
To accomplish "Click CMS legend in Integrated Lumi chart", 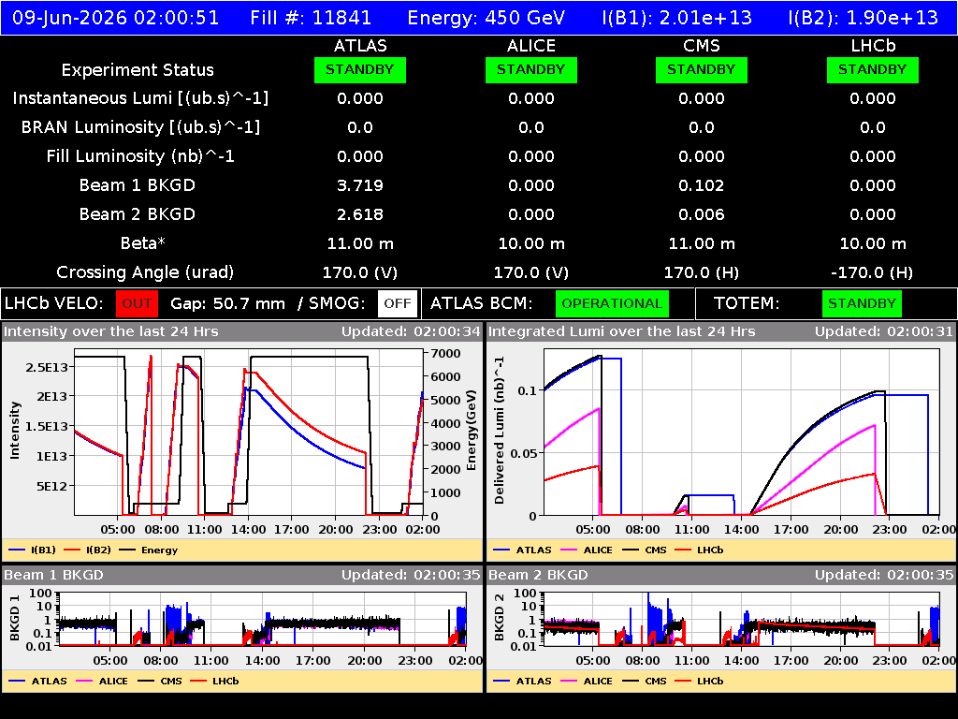I will point(645,550).
